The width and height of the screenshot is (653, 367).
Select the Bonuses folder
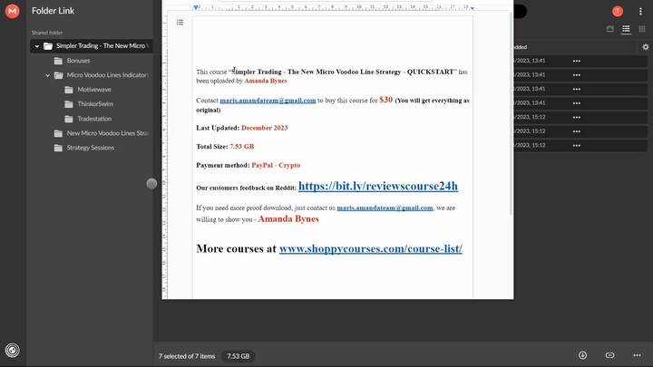point(78,61)
